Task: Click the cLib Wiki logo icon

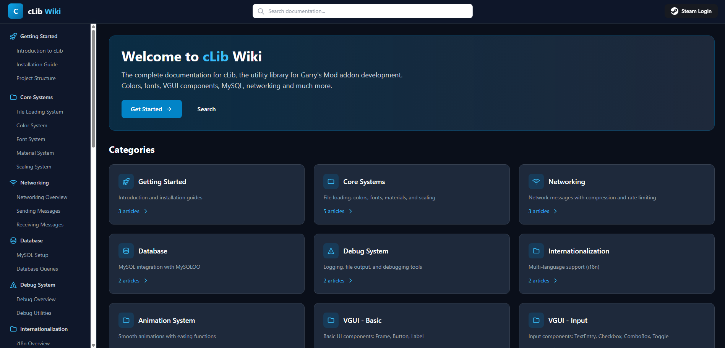Action: tap(16, 11)
